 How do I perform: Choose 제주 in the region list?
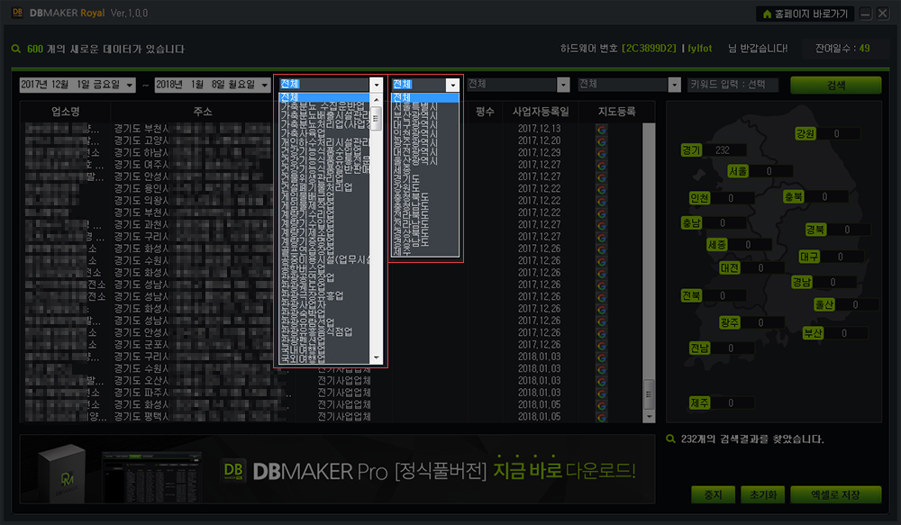(402, 251)
